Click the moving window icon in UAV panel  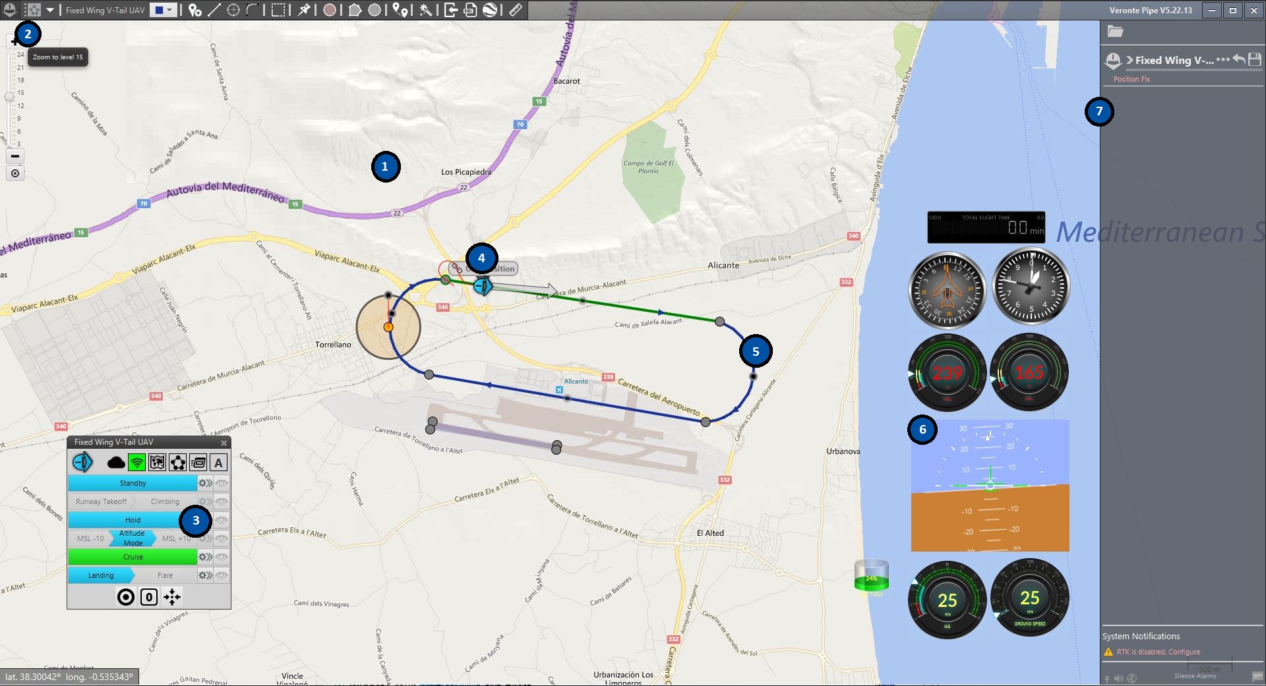pyautogui.click(x=198, y=463)
